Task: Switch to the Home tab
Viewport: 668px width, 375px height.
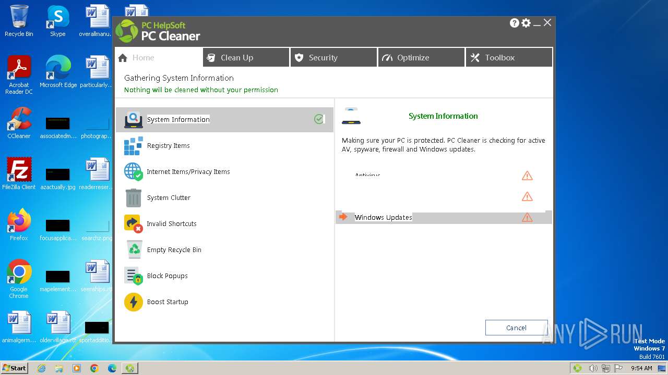Action: [159, 57]
